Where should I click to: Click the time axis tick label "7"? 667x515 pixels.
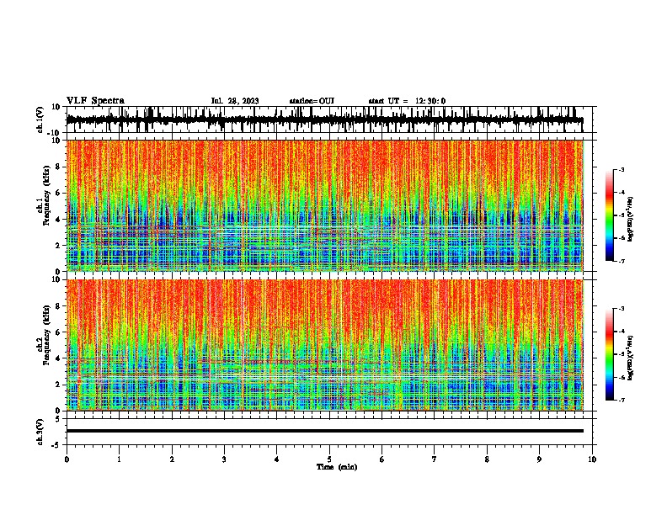pyautogui.click(x=435, y=459)
